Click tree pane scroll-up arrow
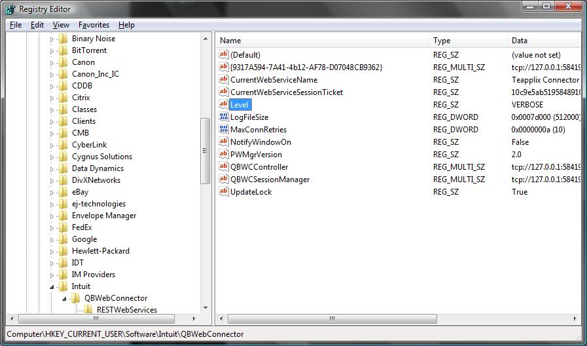 (205, 39)
